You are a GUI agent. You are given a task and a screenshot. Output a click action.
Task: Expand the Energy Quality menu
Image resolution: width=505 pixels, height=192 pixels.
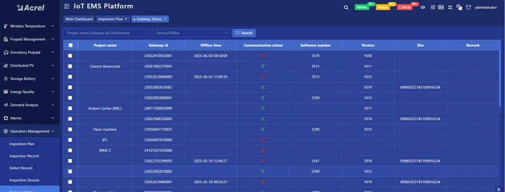52,92
